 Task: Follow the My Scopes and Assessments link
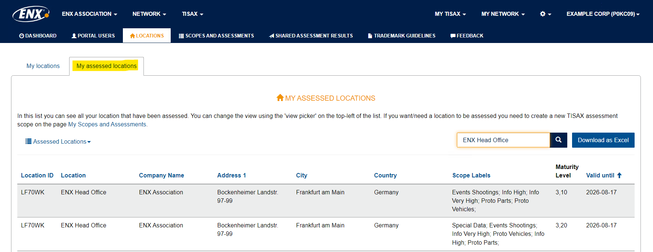(x=107, y=124)
